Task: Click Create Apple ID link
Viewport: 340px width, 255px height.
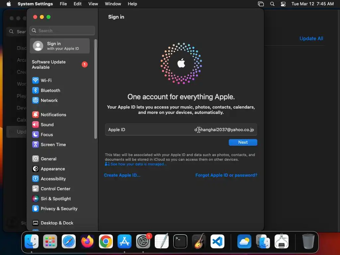Action: (122, 175)
